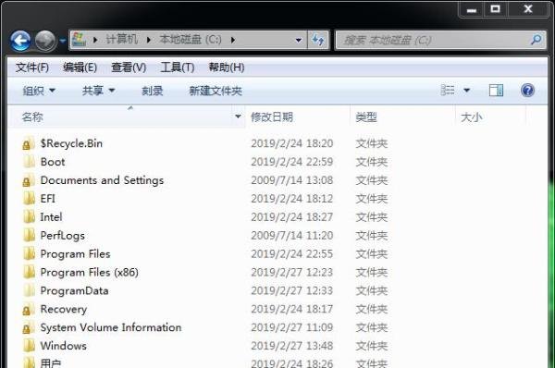
Task: Open the 编辑(E) menu
Action: (x=80, y=67)
